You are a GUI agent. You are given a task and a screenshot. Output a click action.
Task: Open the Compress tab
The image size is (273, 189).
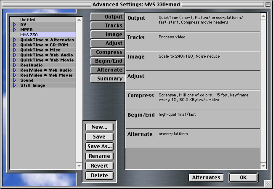(x=108, y=52)
